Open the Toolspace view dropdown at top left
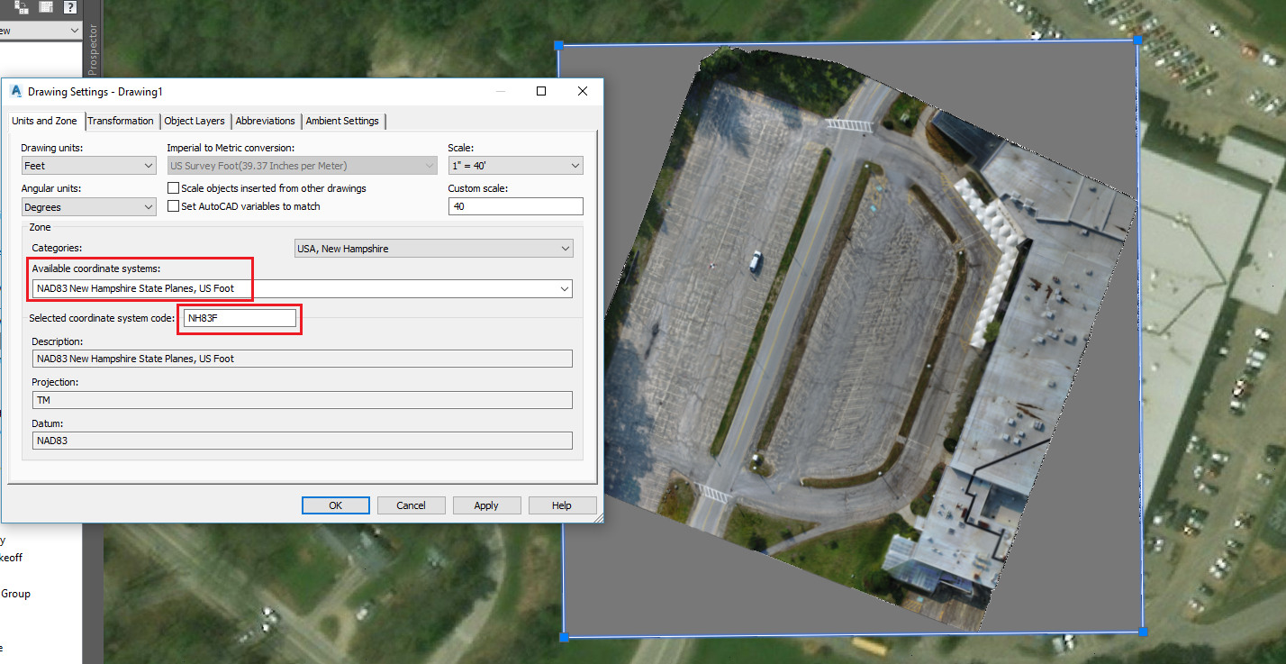 (x=41, y=31)
